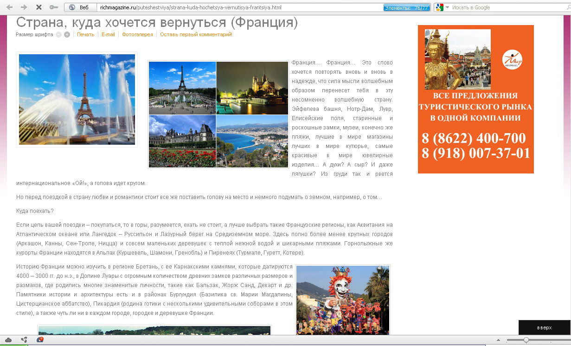Click the вверх back-to-top button

[x=544, y=327]
